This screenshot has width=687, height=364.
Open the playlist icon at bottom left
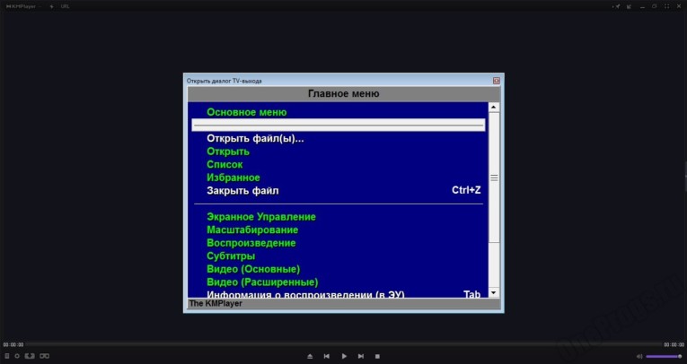(6, 356)
